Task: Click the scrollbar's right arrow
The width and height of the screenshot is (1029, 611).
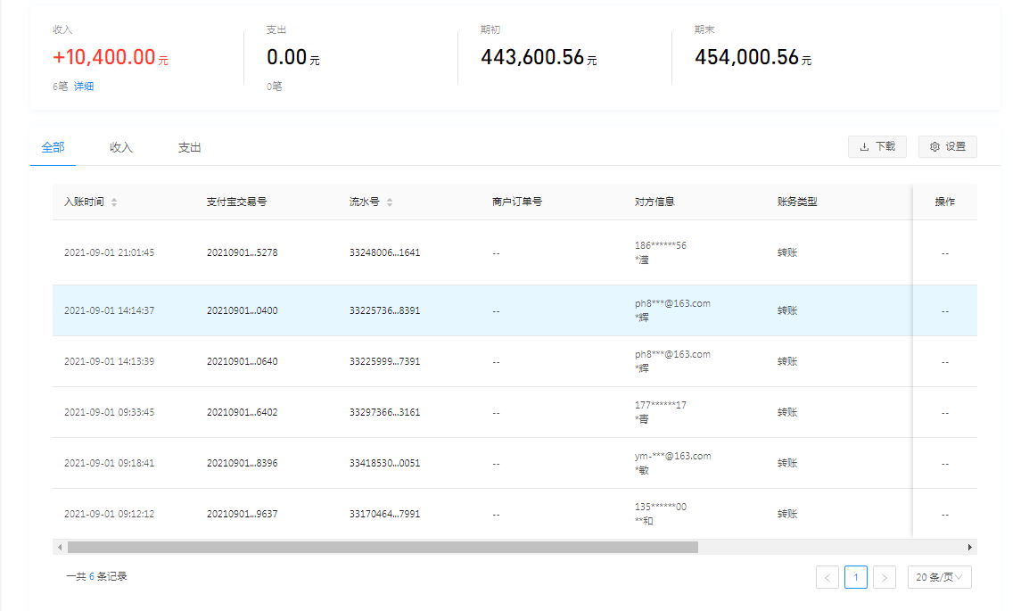Action: click(970, 547)
